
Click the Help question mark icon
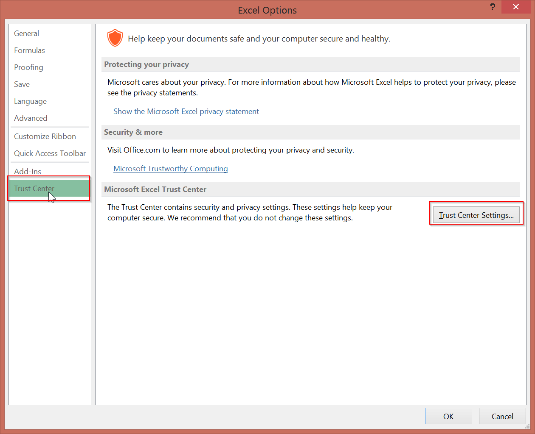493,7
